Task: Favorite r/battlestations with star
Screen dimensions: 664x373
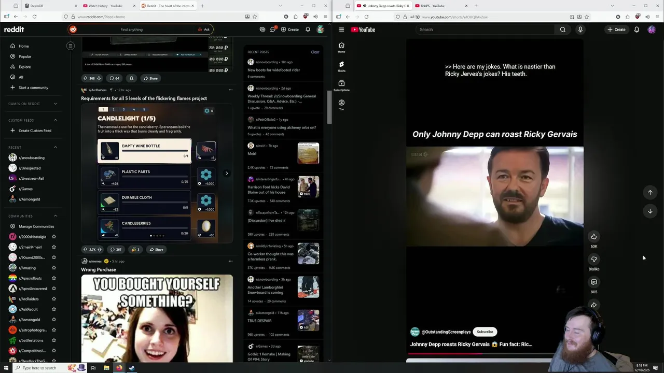Action: pyautogui.click(x=54, y=340)
